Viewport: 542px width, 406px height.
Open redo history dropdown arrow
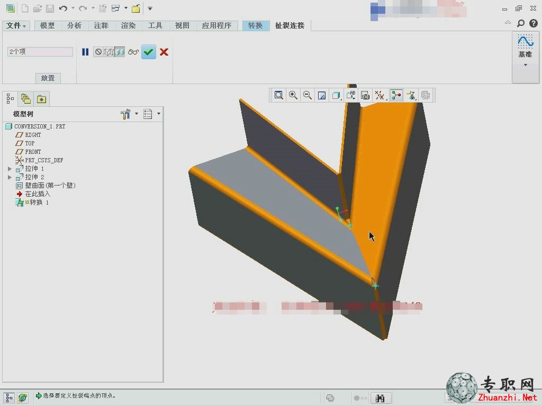[93, 8]
